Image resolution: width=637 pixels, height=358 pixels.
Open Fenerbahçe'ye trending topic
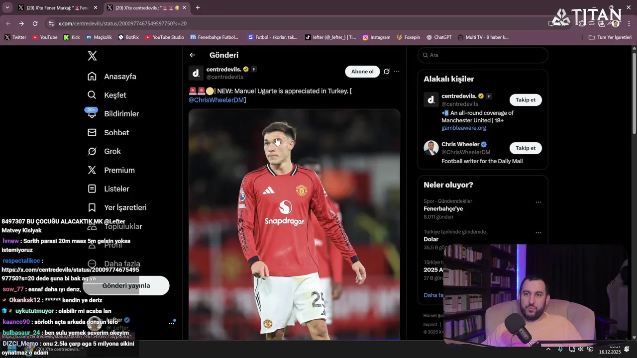tap(443, 209)
